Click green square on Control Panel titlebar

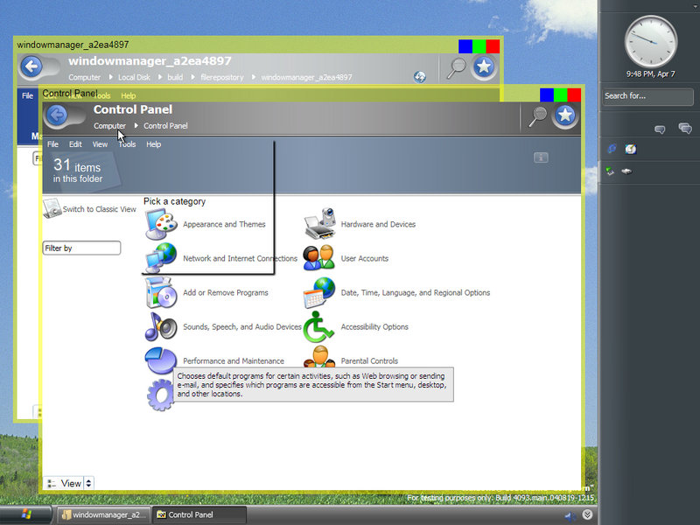[560, 94]
